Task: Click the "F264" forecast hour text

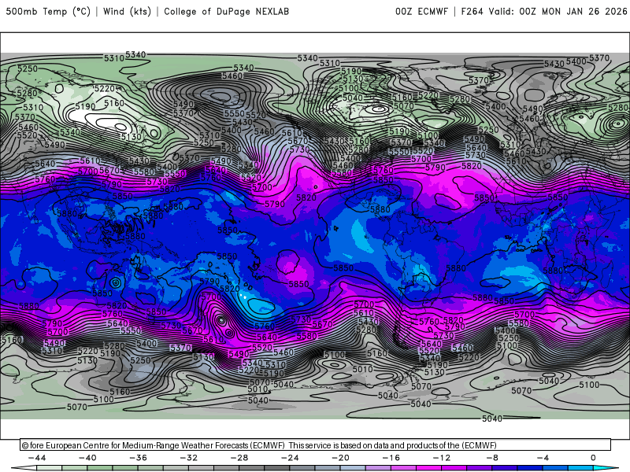Action: 472,11
